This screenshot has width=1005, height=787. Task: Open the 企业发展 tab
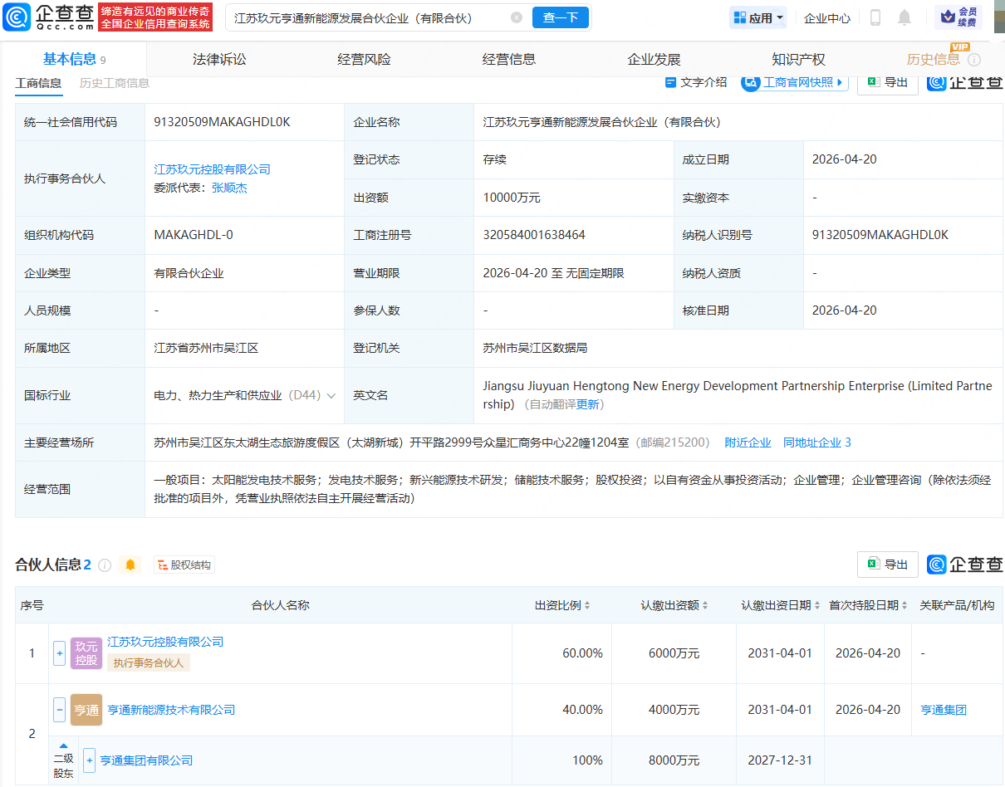point(656,58)
